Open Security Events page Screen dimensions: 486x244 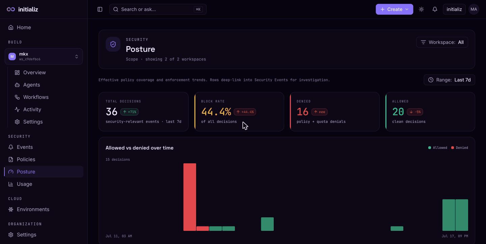[x=44, y=147]
